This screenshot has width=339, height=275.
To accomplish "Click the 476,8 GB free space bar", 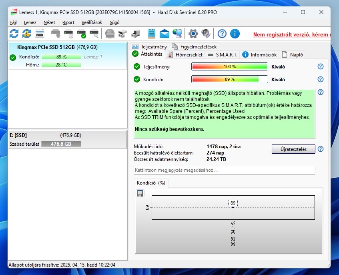I will pyautogui.click(x=61, y=144).
